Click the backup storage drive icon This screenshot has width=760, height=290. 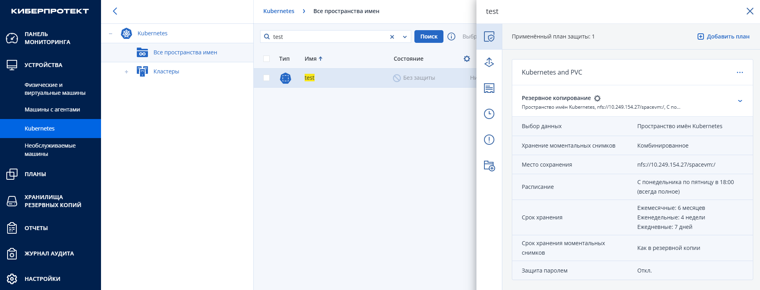pos(12,201)
